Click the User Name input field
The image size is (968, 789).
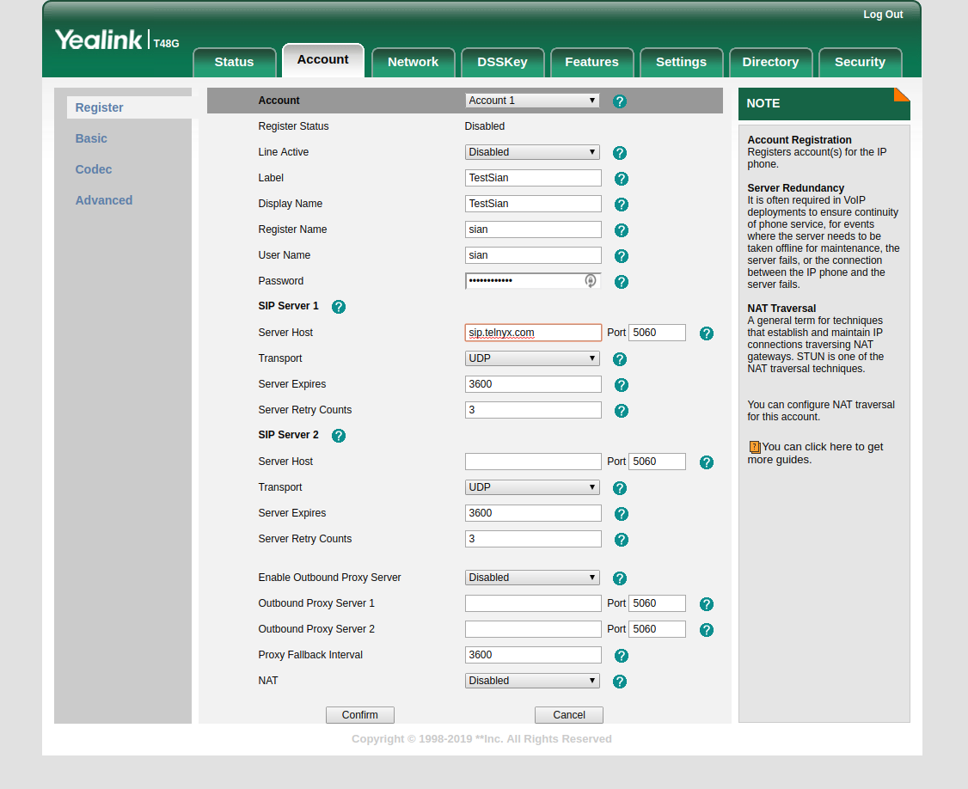tap(533, 255)
